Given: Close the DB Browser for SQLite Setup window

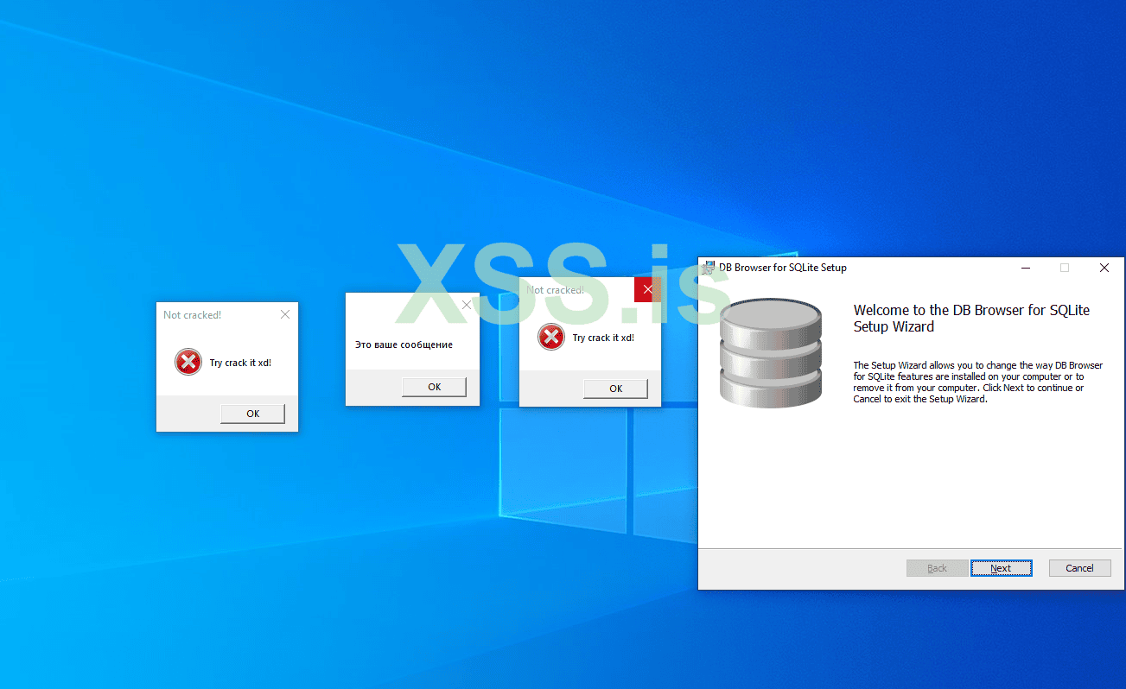Looking at the screenshot, I should pos(1104,268).
